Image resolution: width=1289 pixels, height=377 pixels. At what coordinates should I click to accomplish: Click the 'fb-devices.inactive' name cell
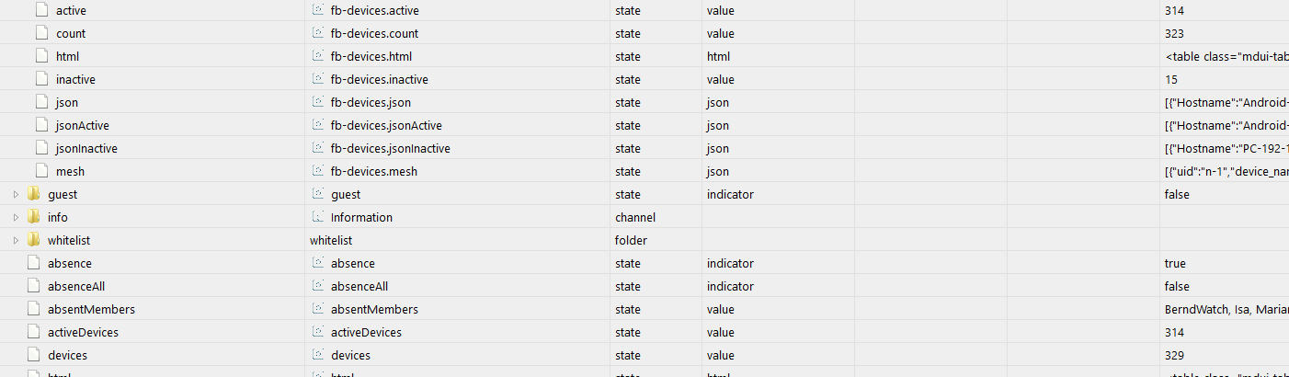[379, 79]
